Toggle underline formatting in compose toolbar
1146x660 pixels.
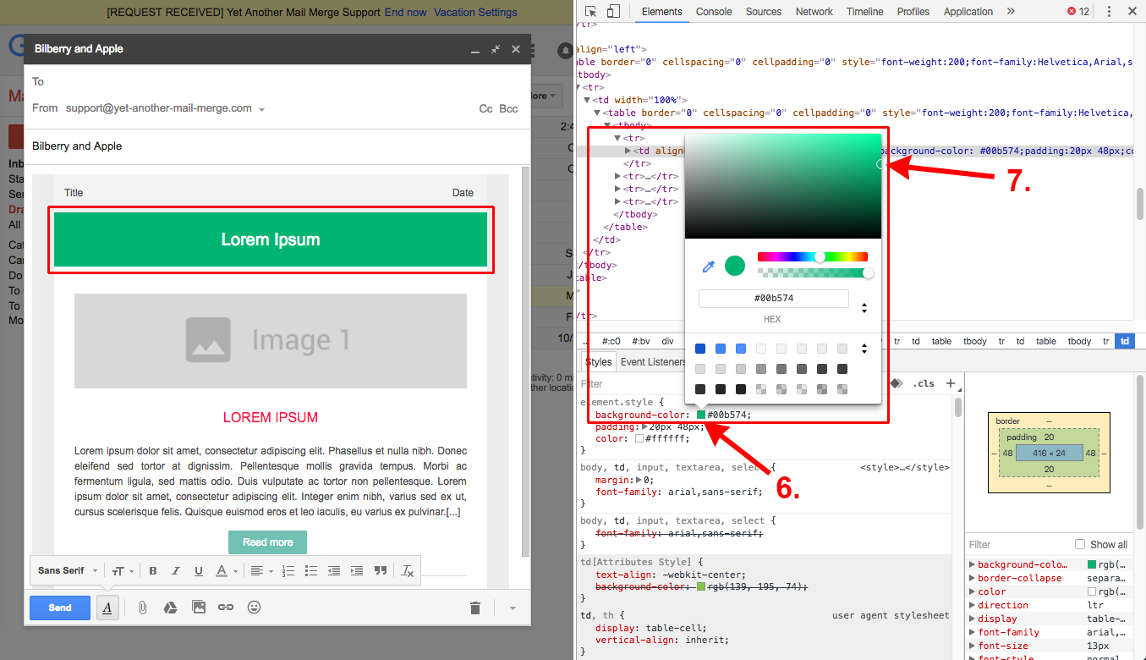point(198,570)
